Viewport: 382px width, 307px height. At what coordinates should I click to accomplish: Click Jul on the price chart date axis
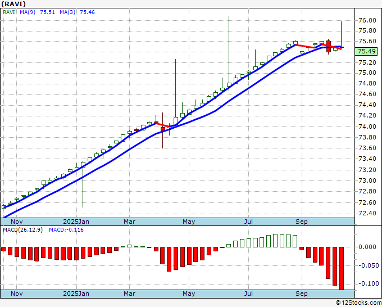248,222
